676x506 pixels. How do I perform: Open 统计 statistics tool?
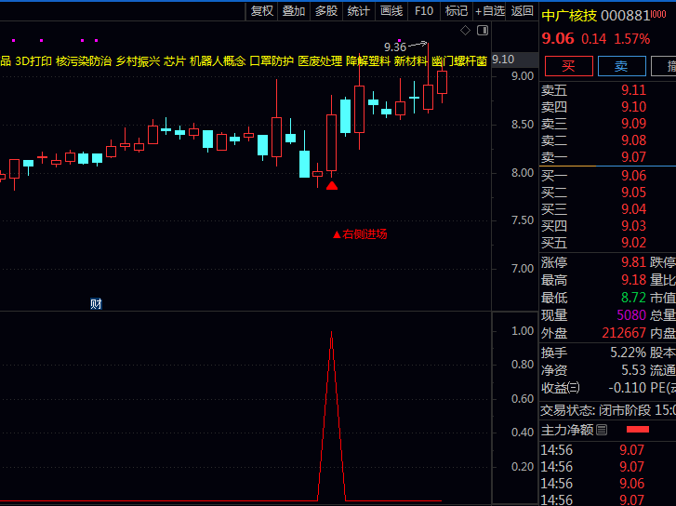point(359,11)
